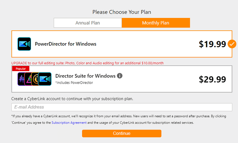
Task: Click the "Please Choose Your Plan" heading
Action: [122, 12]
